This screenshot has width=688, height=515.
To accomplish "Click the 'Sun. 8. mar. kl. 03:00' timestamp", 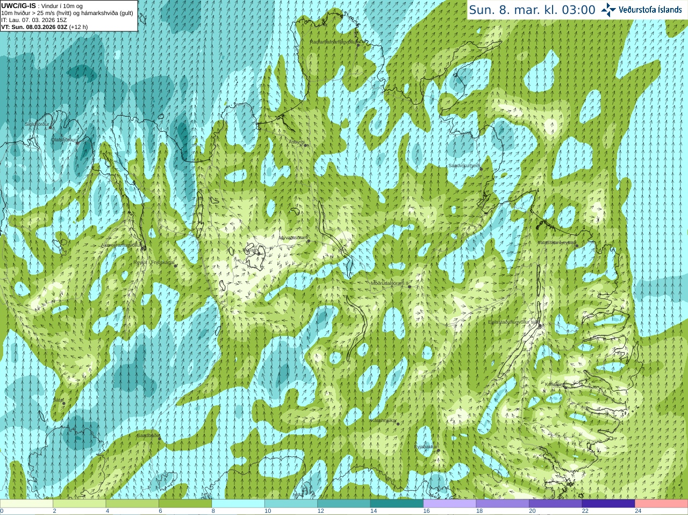I will 532,10.
